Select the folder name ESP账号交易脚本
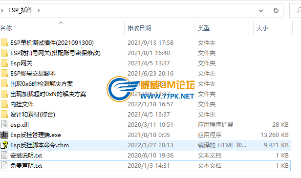Screen dimensions: 301x178 tap(33, 73)
